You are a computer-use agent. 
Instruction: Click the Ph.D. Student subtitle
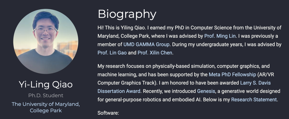point(46,95)
